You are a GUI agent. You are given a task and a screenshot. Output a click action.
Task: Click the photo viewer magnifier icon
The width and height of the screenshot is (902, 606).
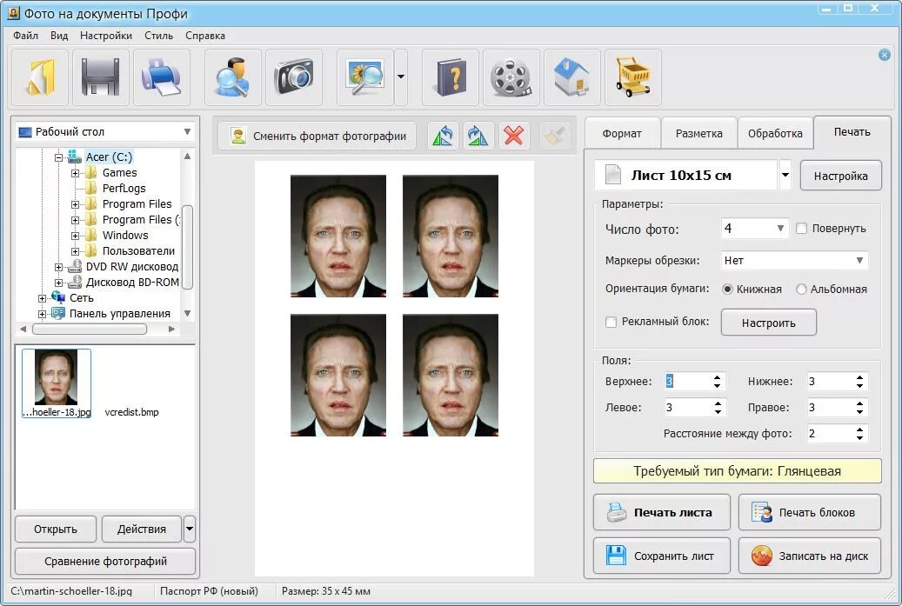point(365,77)
